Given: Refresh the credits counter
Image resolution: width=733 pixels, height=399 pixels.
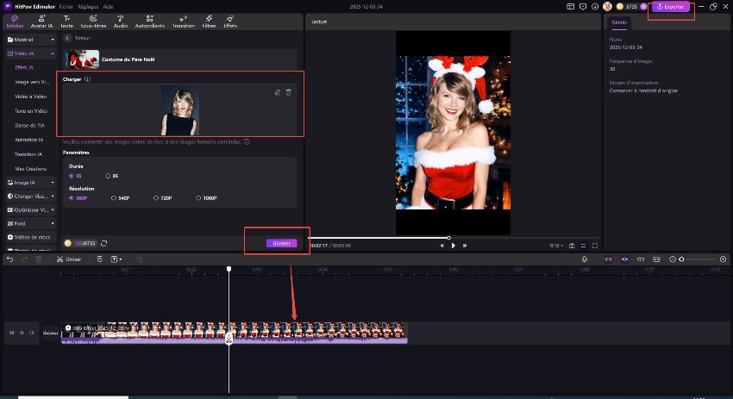Looking at the screenshot, I should click(x=103, y=243).
